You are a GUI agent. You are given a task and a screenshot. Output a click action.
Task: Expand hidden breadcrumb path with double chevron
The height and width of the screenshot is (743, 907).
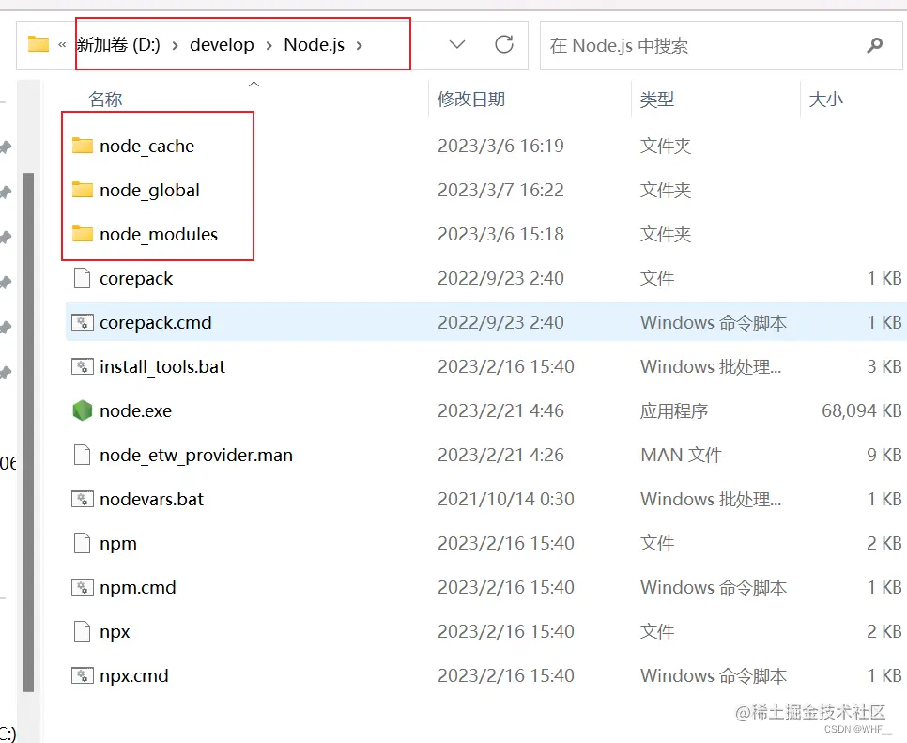coord(62,44)
